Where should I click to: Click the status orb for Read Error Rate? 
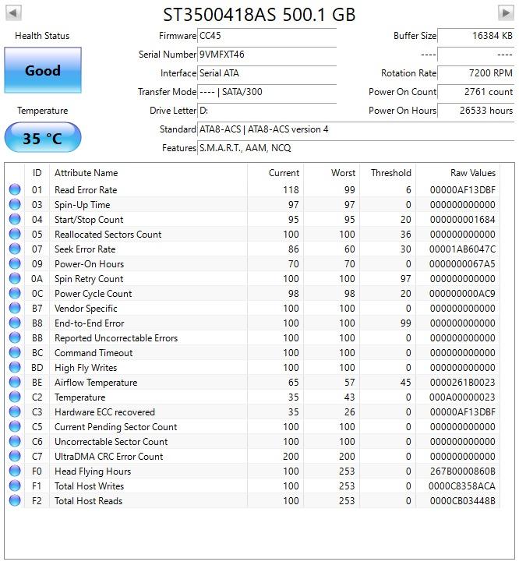[15, 189]
